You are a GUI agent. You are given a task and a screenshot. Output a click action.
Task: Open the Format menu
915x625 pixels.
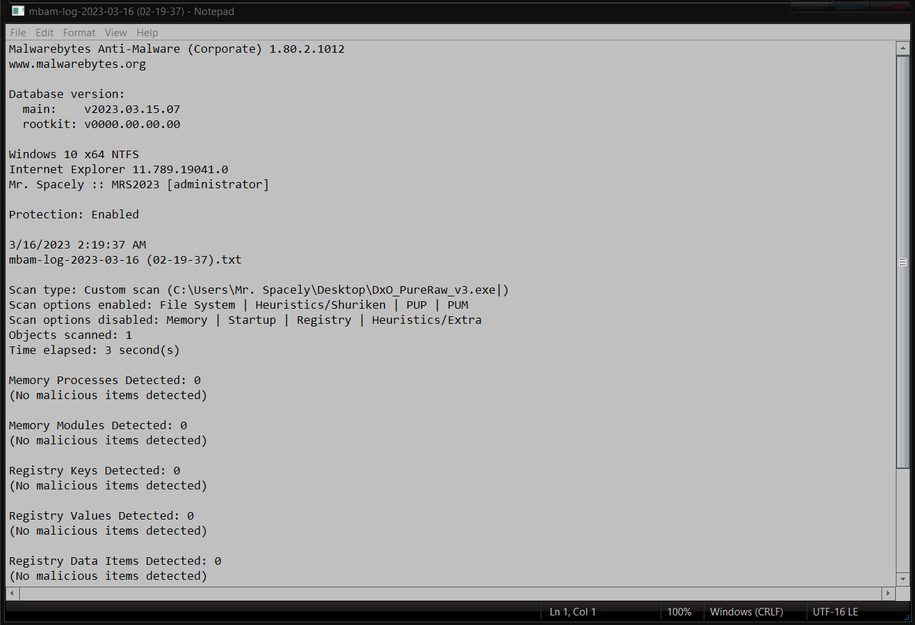80,33
